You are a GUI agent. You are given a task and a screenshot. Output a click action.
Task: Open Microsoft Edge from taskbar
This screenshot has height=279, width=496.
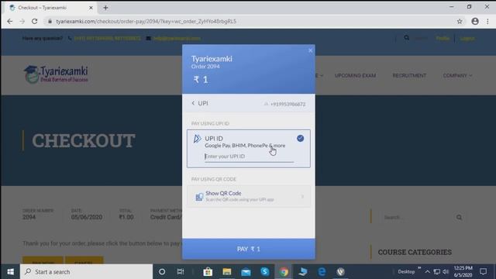pyautogui.click(x=322, y=272)
